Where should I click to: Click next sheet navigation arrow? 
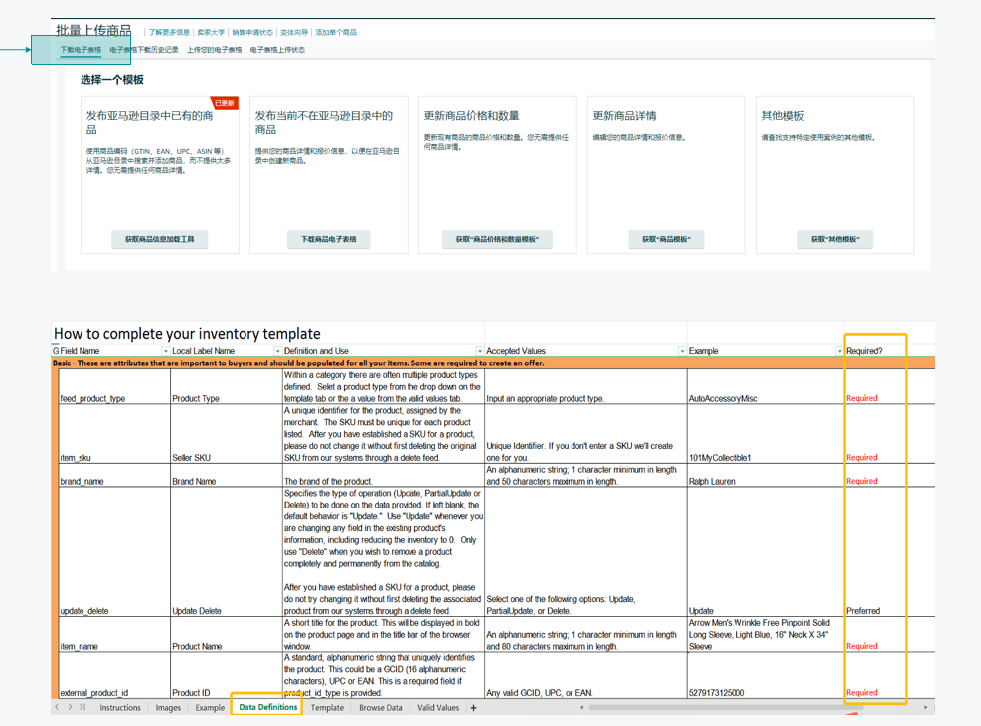(70, 707)
